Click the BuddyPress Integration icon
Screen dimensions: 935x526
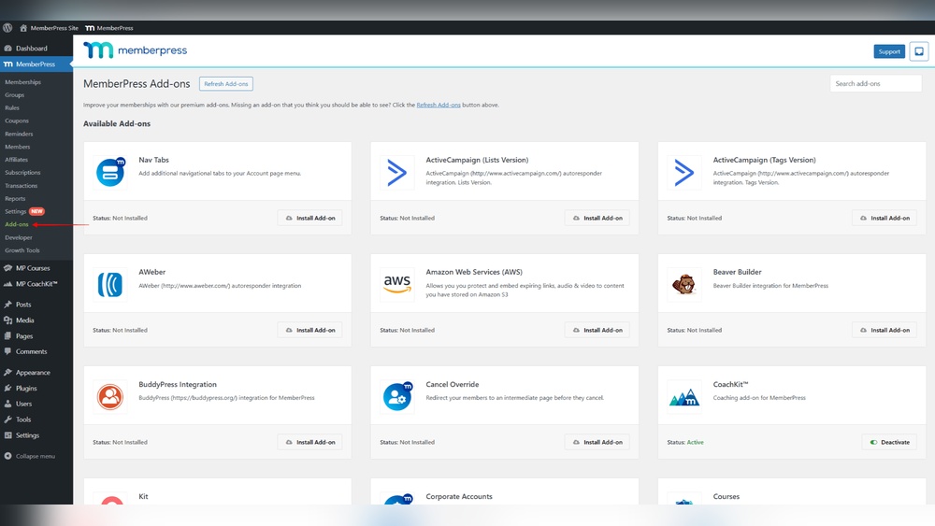point(110,397)
